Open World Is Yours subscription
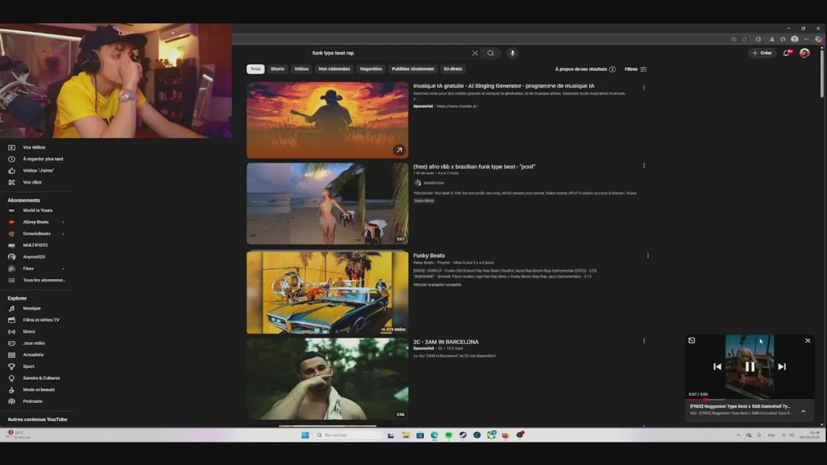827x465 pixels. [x=36, y=211]
